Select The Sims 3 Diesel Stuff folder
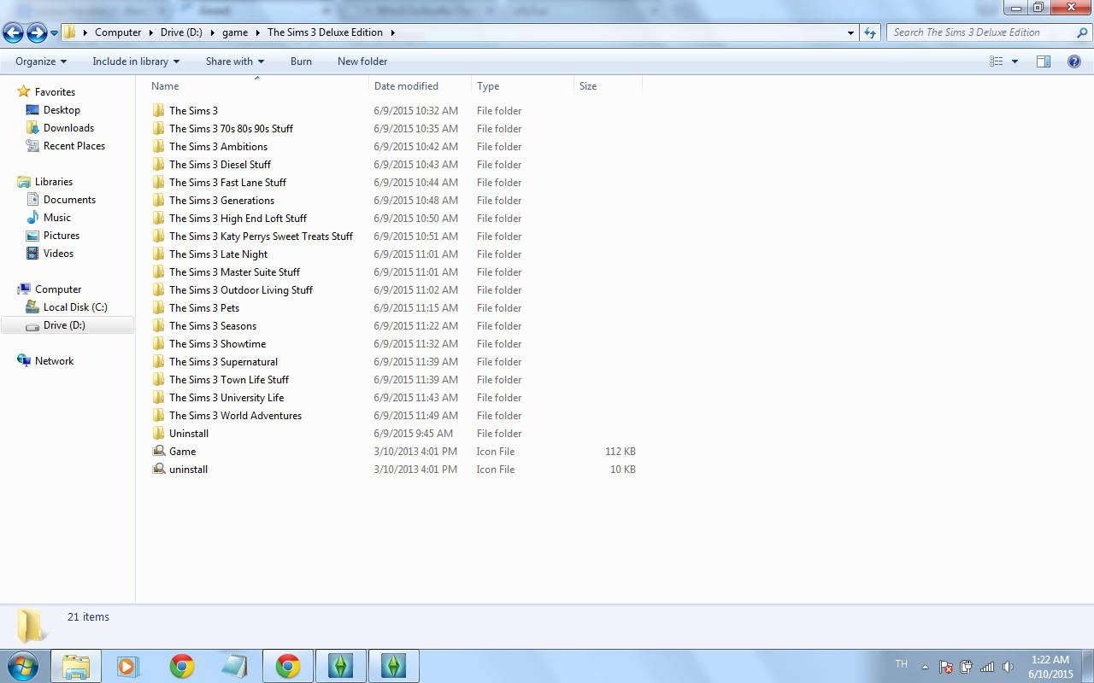Image resolution: width=1094 pixels, height=683 pixels. click(220, 165)
